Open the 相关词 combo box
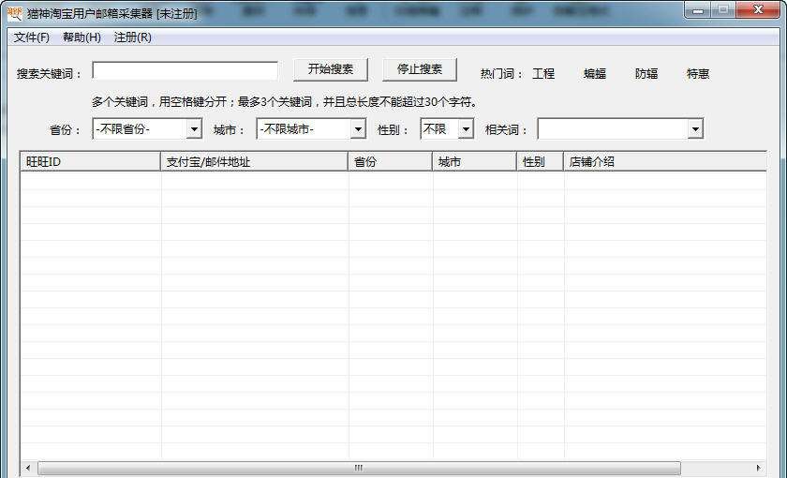Image resolution: width=787 pixels, height=478 pixels. click(x=620, y=129)
